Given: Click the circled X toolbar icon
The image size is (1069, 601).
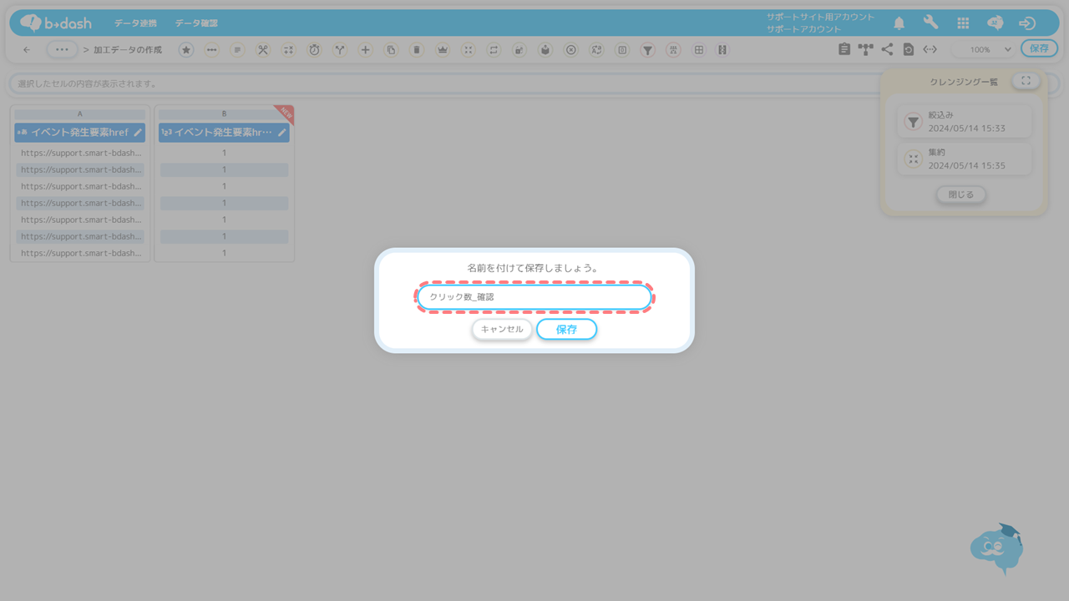Looking at the screenshot, I should coord(571,50).
